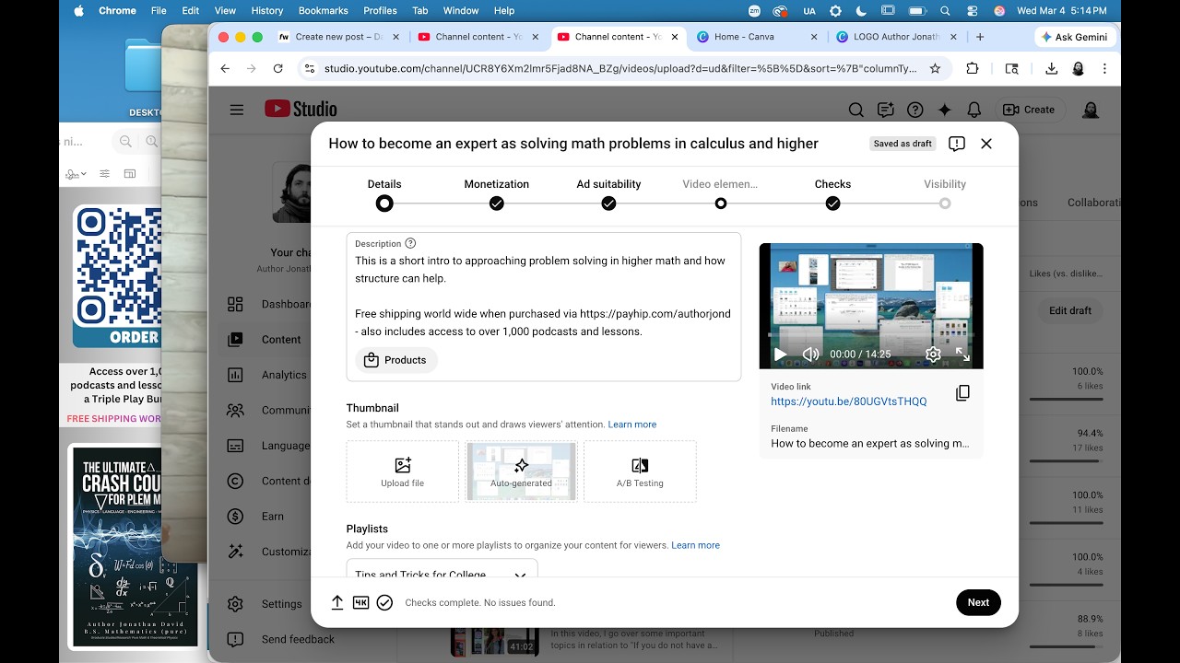Open notifications bell in Studio header
The image size is (1180, 663).
[973, 110]
